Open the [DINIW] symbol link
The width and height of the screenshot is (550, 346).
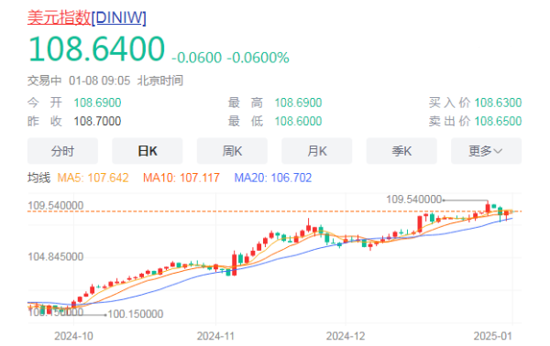coord(118,17)
